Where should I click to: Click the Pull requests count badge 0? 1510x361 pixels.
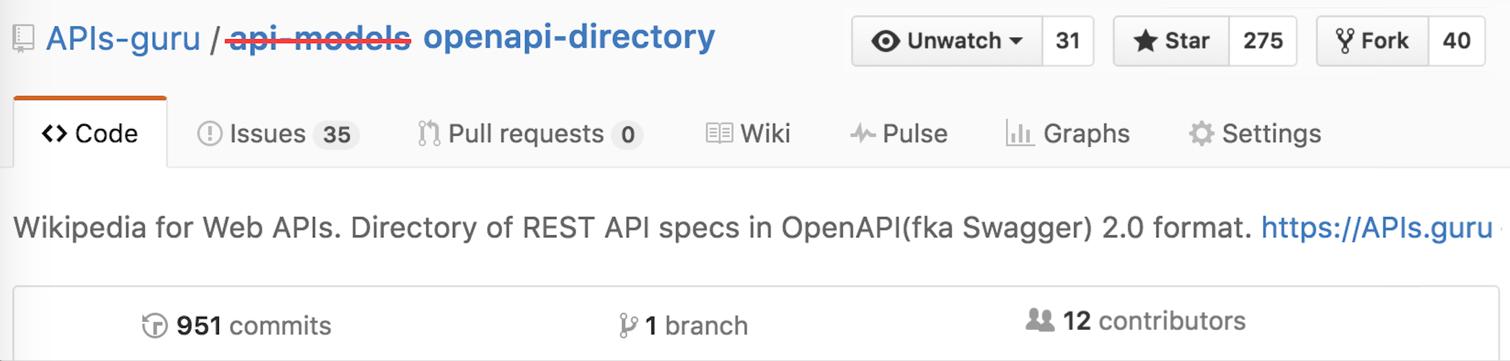(x=627, y=135)
